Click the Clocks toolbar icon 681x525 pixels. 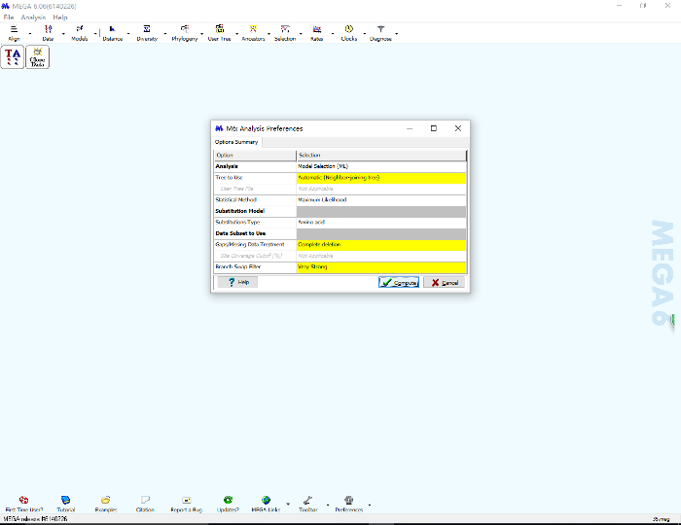348,32
